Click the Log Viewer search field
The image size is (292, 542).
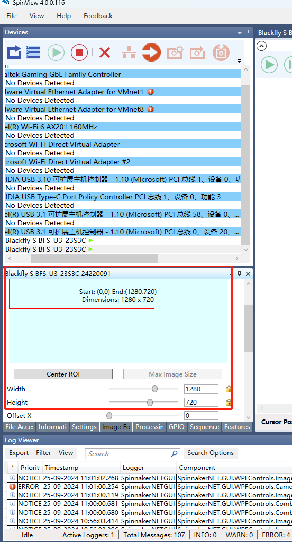(133, 453)
